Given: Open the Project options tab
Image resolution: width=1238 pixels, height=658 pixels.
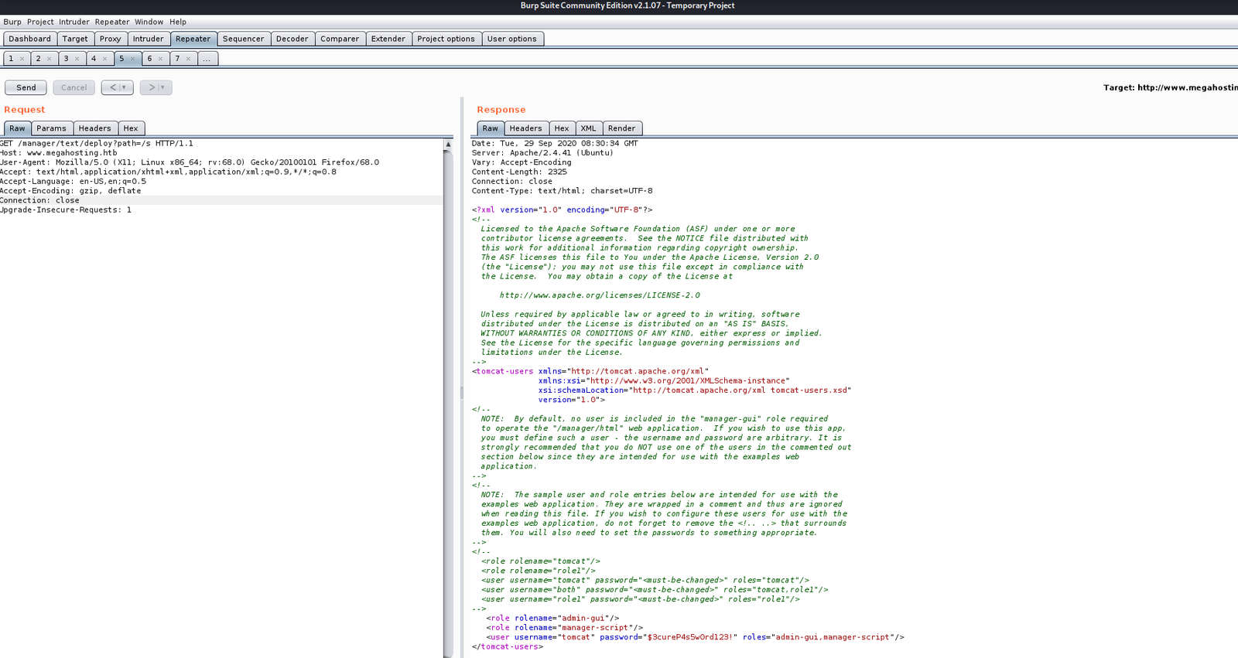Looking at the screenshot, I should click(x=446, y=39).
